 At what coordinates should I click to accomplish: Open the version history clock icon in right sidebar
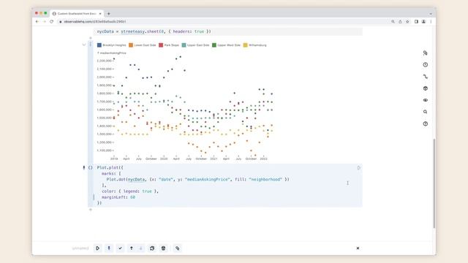[426, 65]
